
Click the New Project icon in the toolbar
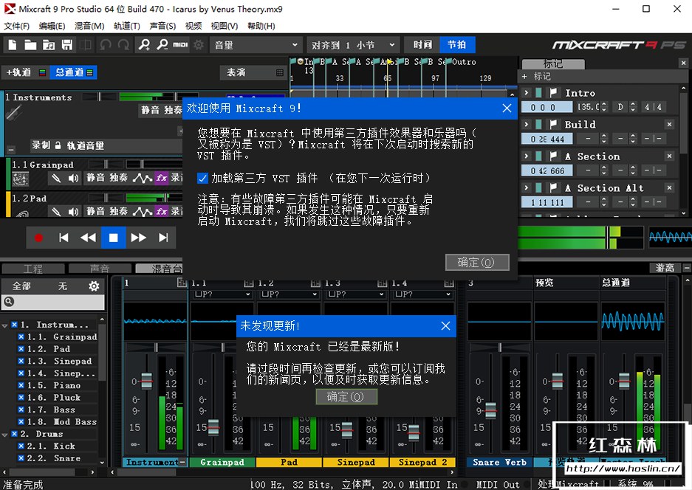[x=13, y=44]
